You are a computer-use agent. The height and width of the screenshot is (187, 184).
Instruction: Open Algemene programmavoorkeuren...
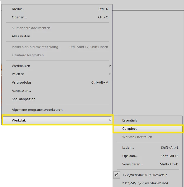(57, 110)
